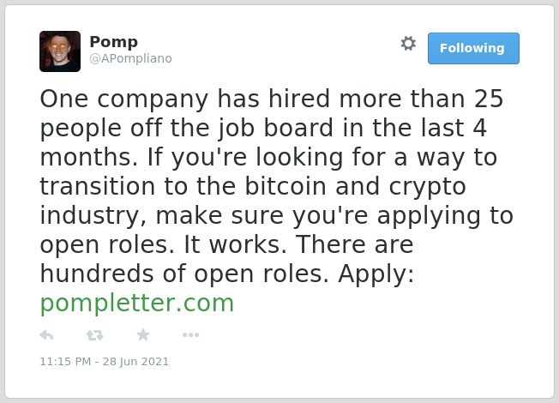This screenshot has height=403, width=559.
Task: Open the gear settings menu
Action: tap(408, 44)
